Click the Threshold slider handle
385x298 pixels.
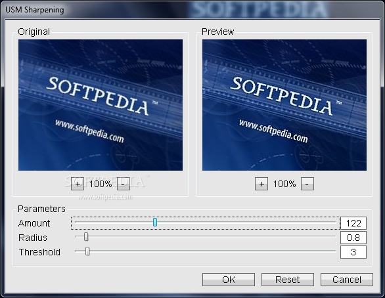coord(87,251)
